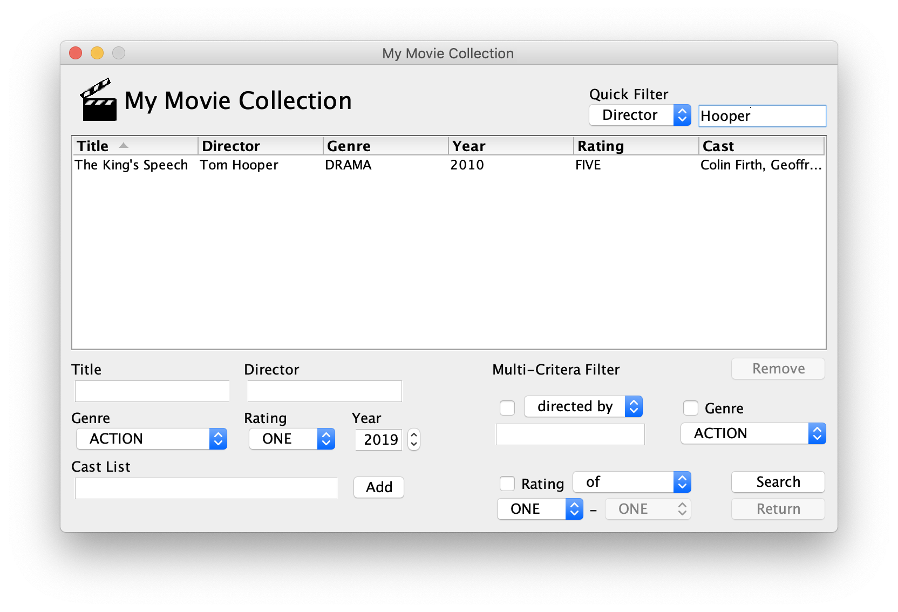Open the directed by dropdown
The width and height of the screenshot is (898, 612).
pyautogui.click(x=583, y=406)
